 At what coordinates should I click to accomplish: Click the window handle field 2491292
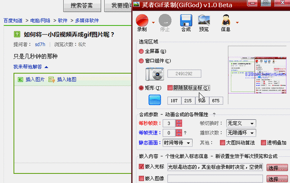[x=184, y=74]
